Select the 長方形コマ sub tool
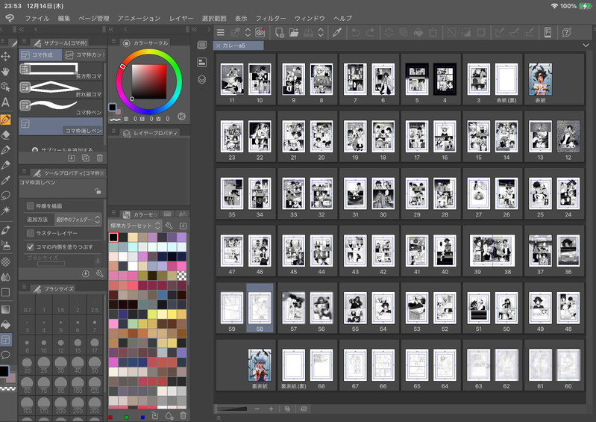This screenshot has width=596, height=422. coord(61,71)
